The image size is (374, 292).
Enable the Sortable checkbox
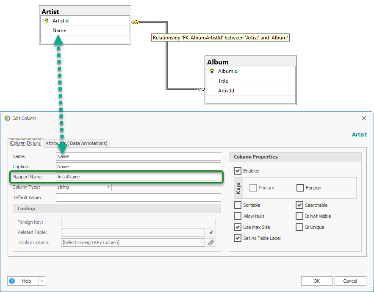point(238,205)
